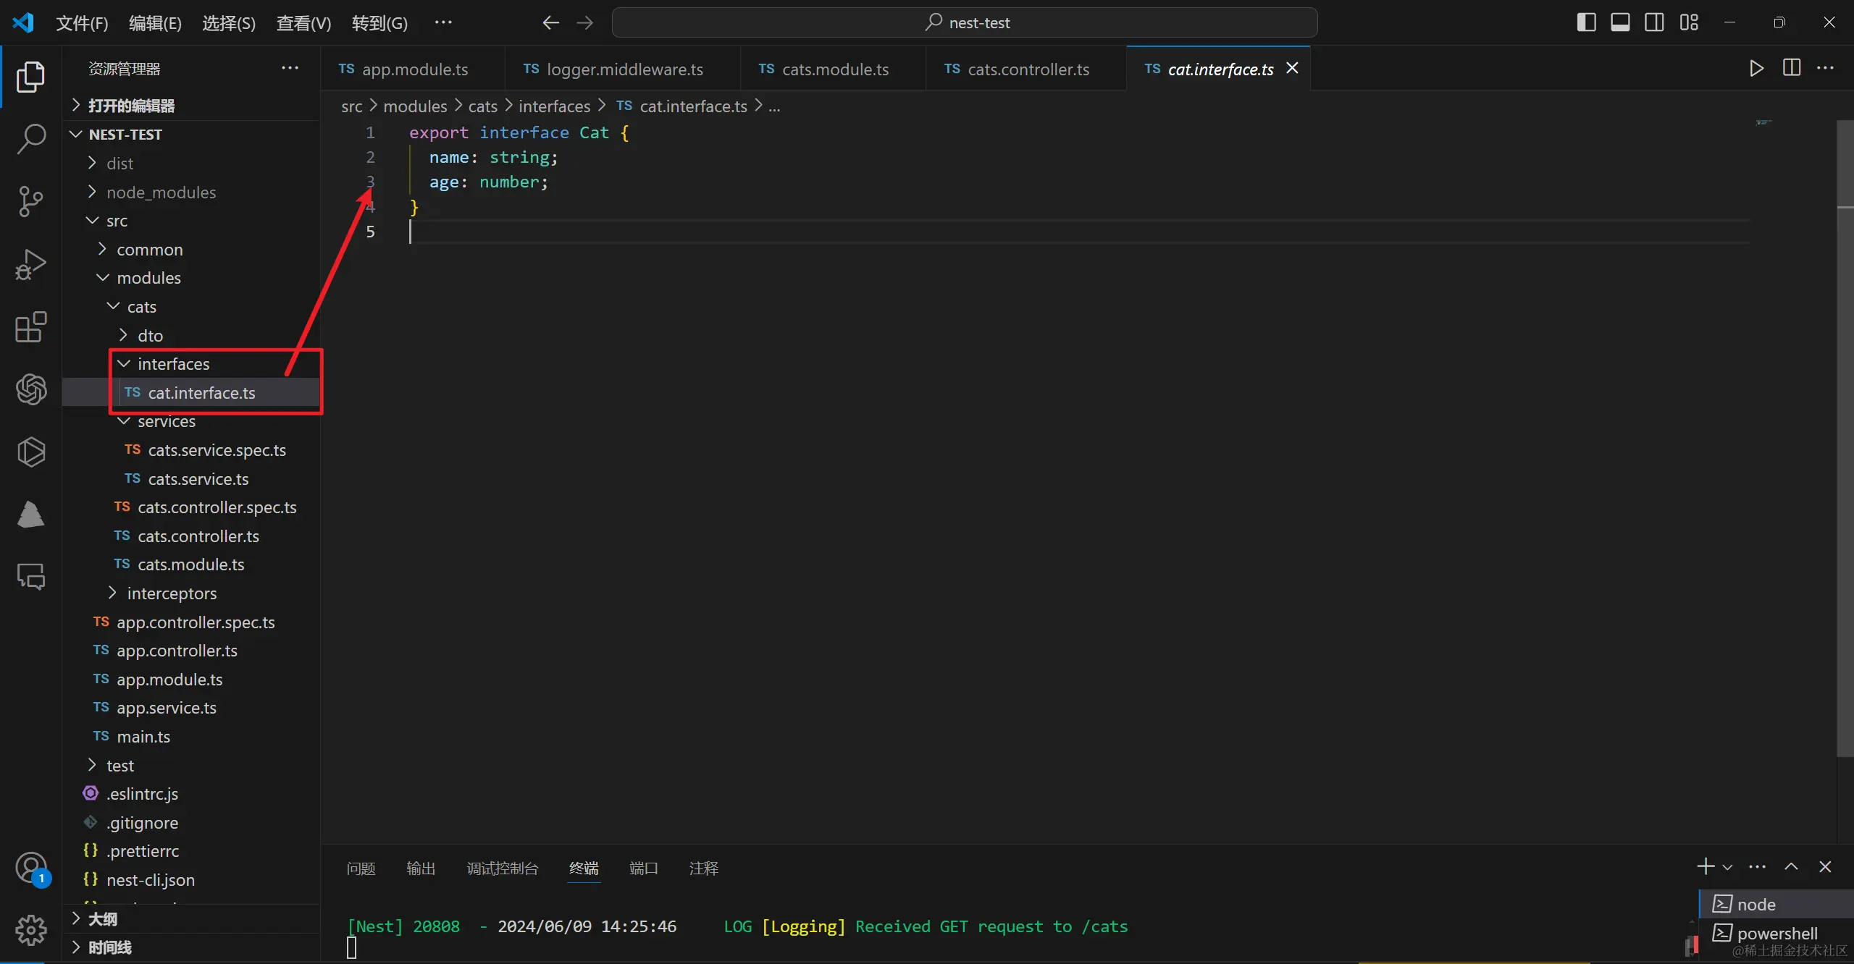1854x964 pixels.
Task: Open the Search view in activity bar
Action: tap(30, 138)
